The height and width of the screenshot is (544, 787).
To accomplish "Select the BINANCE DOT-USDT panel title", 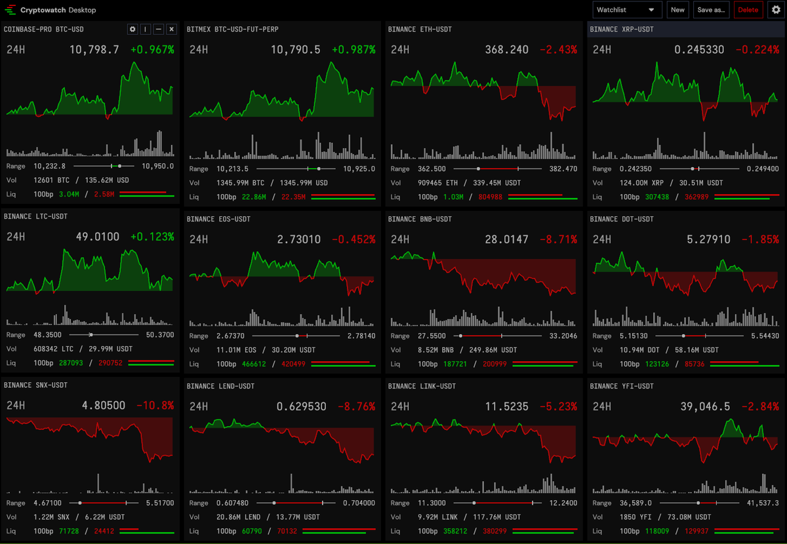I will point(622,219).
